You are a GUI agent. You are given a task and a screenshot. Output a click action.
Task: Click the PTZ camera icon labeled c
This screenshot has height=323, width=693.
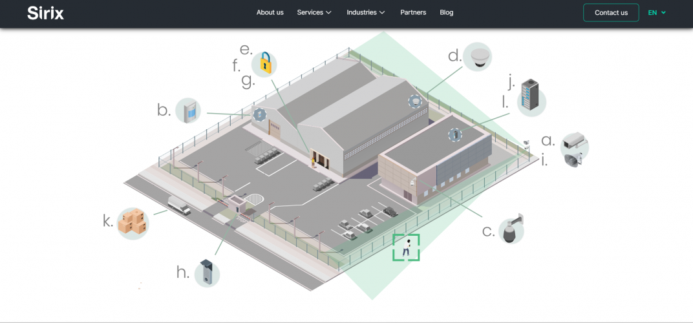click(512, 229)
